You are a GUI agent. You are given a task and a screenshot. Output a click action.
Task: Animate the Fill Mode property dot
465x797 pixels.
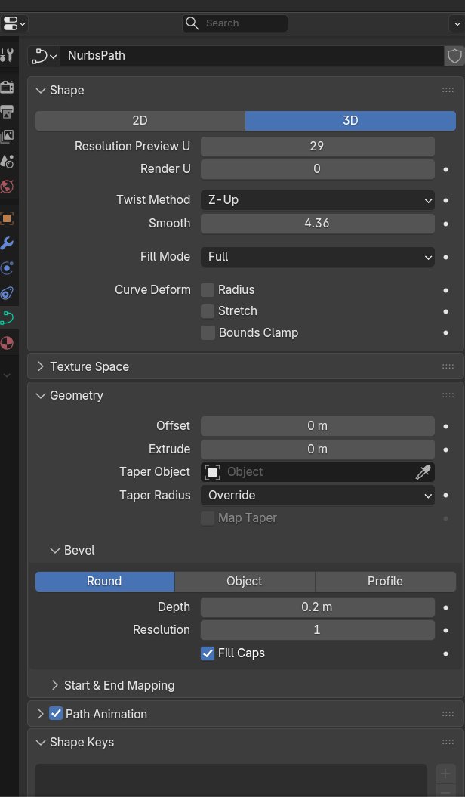click(445, 257)
